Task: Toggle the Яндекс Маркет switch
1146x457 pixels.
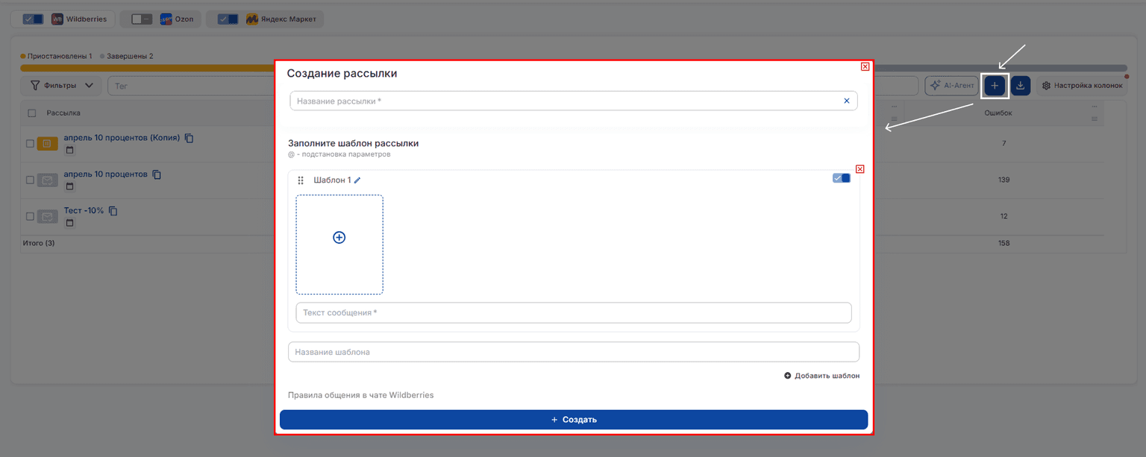Action: pos(228,19)
